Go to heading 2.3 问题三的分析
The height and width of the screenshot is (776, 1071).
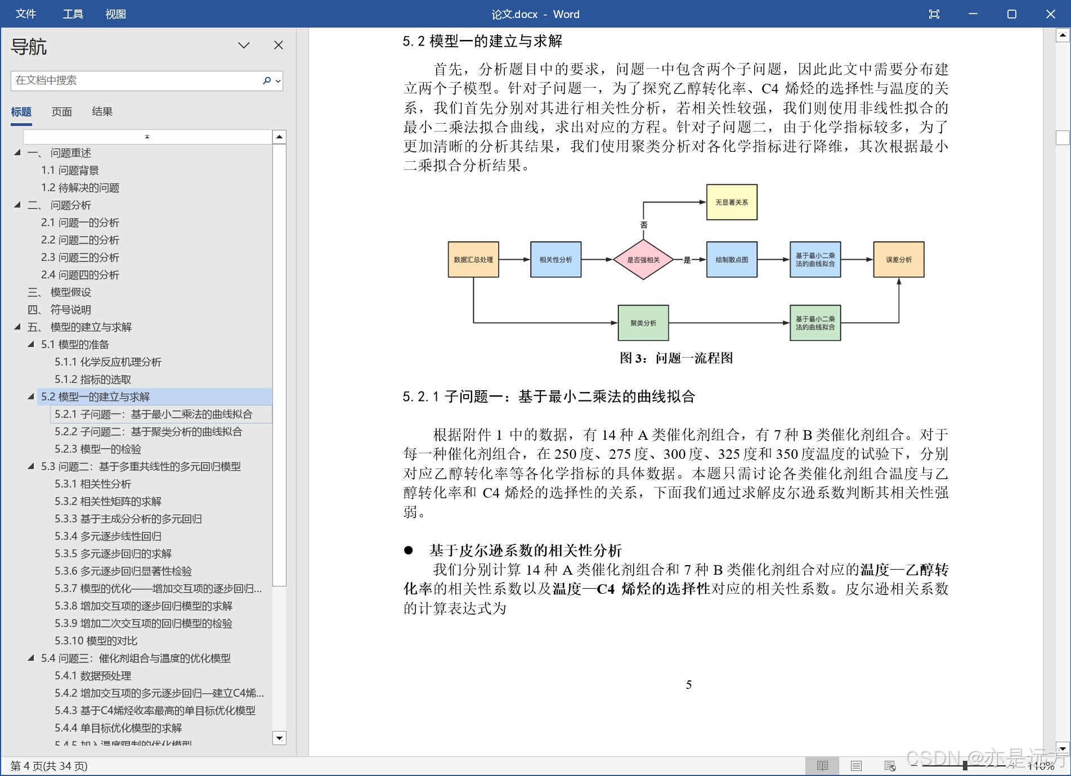80,257
